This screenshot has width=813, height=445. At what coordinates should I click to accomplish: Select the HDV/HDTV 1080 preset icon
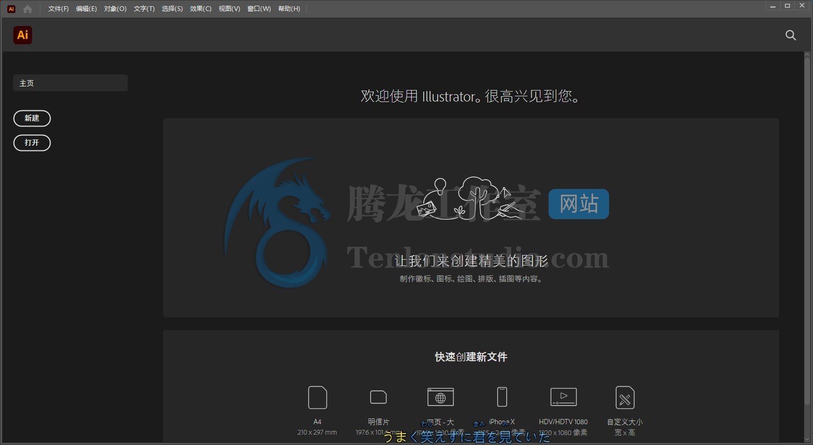[563, 397]
